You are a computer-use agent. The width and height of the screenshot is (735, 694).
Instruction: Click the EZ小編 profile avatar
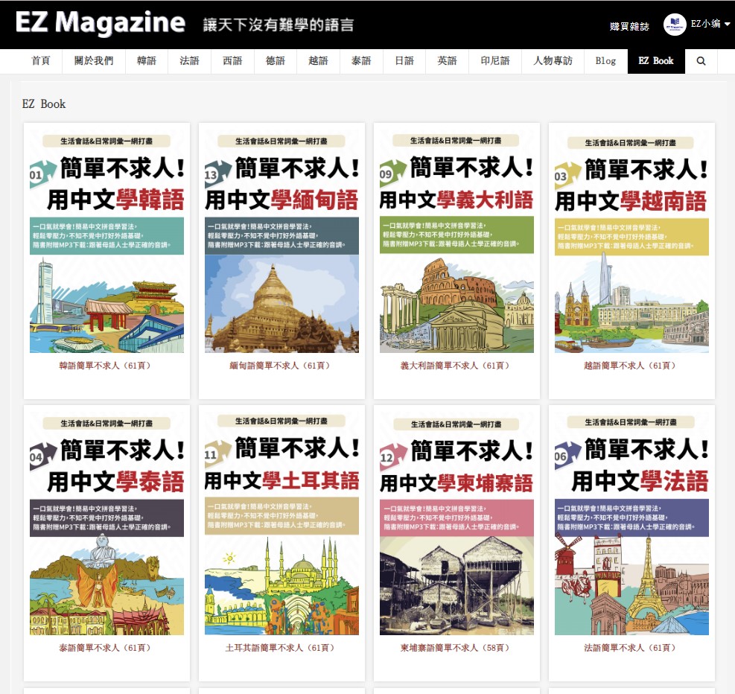coord(675,25)
